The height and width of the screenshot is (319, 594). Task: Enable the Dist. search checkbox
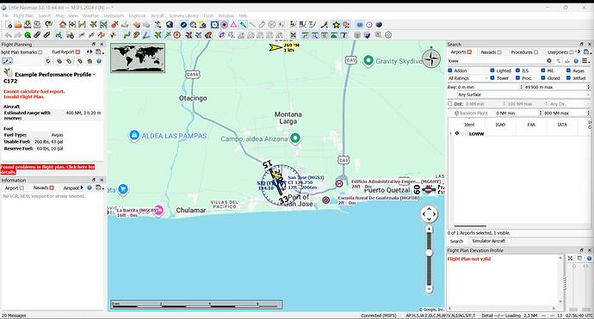[450, 103]
